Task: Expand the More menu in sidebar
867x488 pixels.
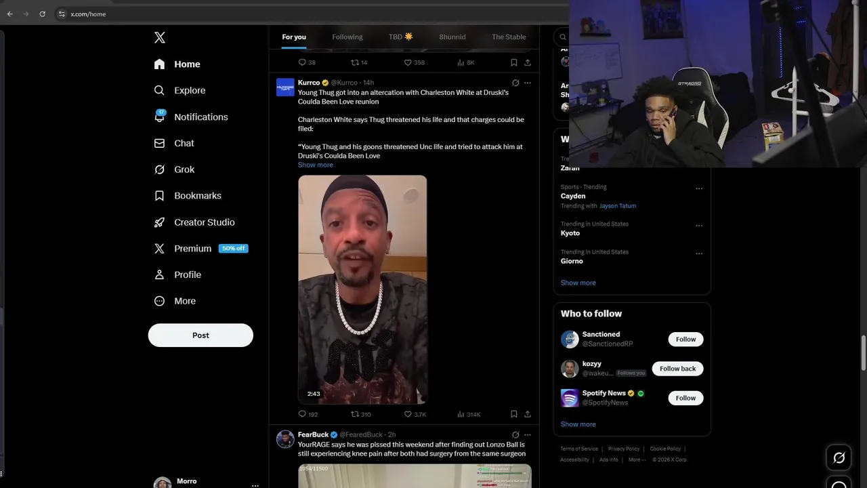Action: [x=175, y=301]
